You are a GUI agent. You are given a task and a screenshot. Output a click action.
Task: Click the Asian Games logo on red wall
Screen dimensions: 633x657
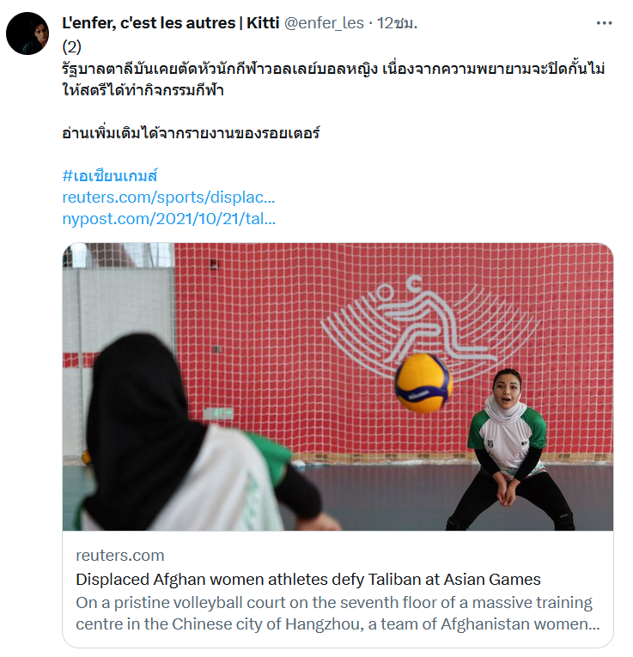pyautogui.click(x=429, y=325)
